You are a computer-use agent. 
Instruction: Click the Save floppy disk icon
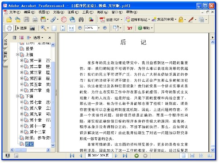[x=26, y=20]
